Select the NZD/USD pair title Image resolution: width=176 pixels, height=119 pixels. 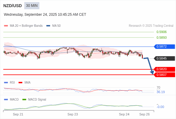pos(13,6)
